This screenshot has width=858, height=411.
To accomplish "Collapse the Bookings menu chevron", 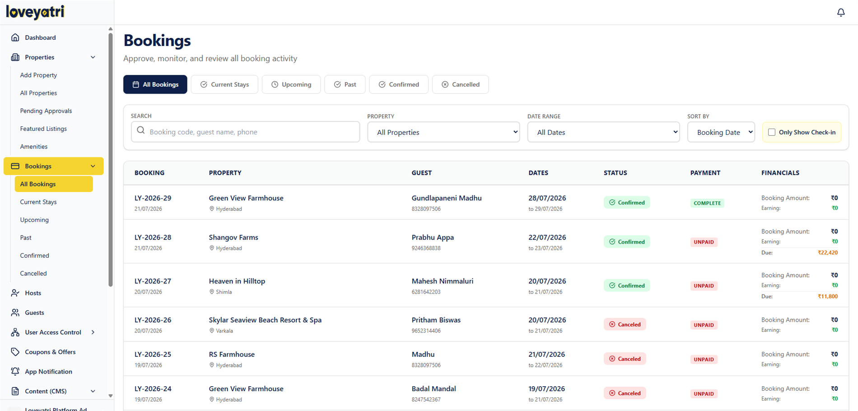I will [x=93, y=166].
